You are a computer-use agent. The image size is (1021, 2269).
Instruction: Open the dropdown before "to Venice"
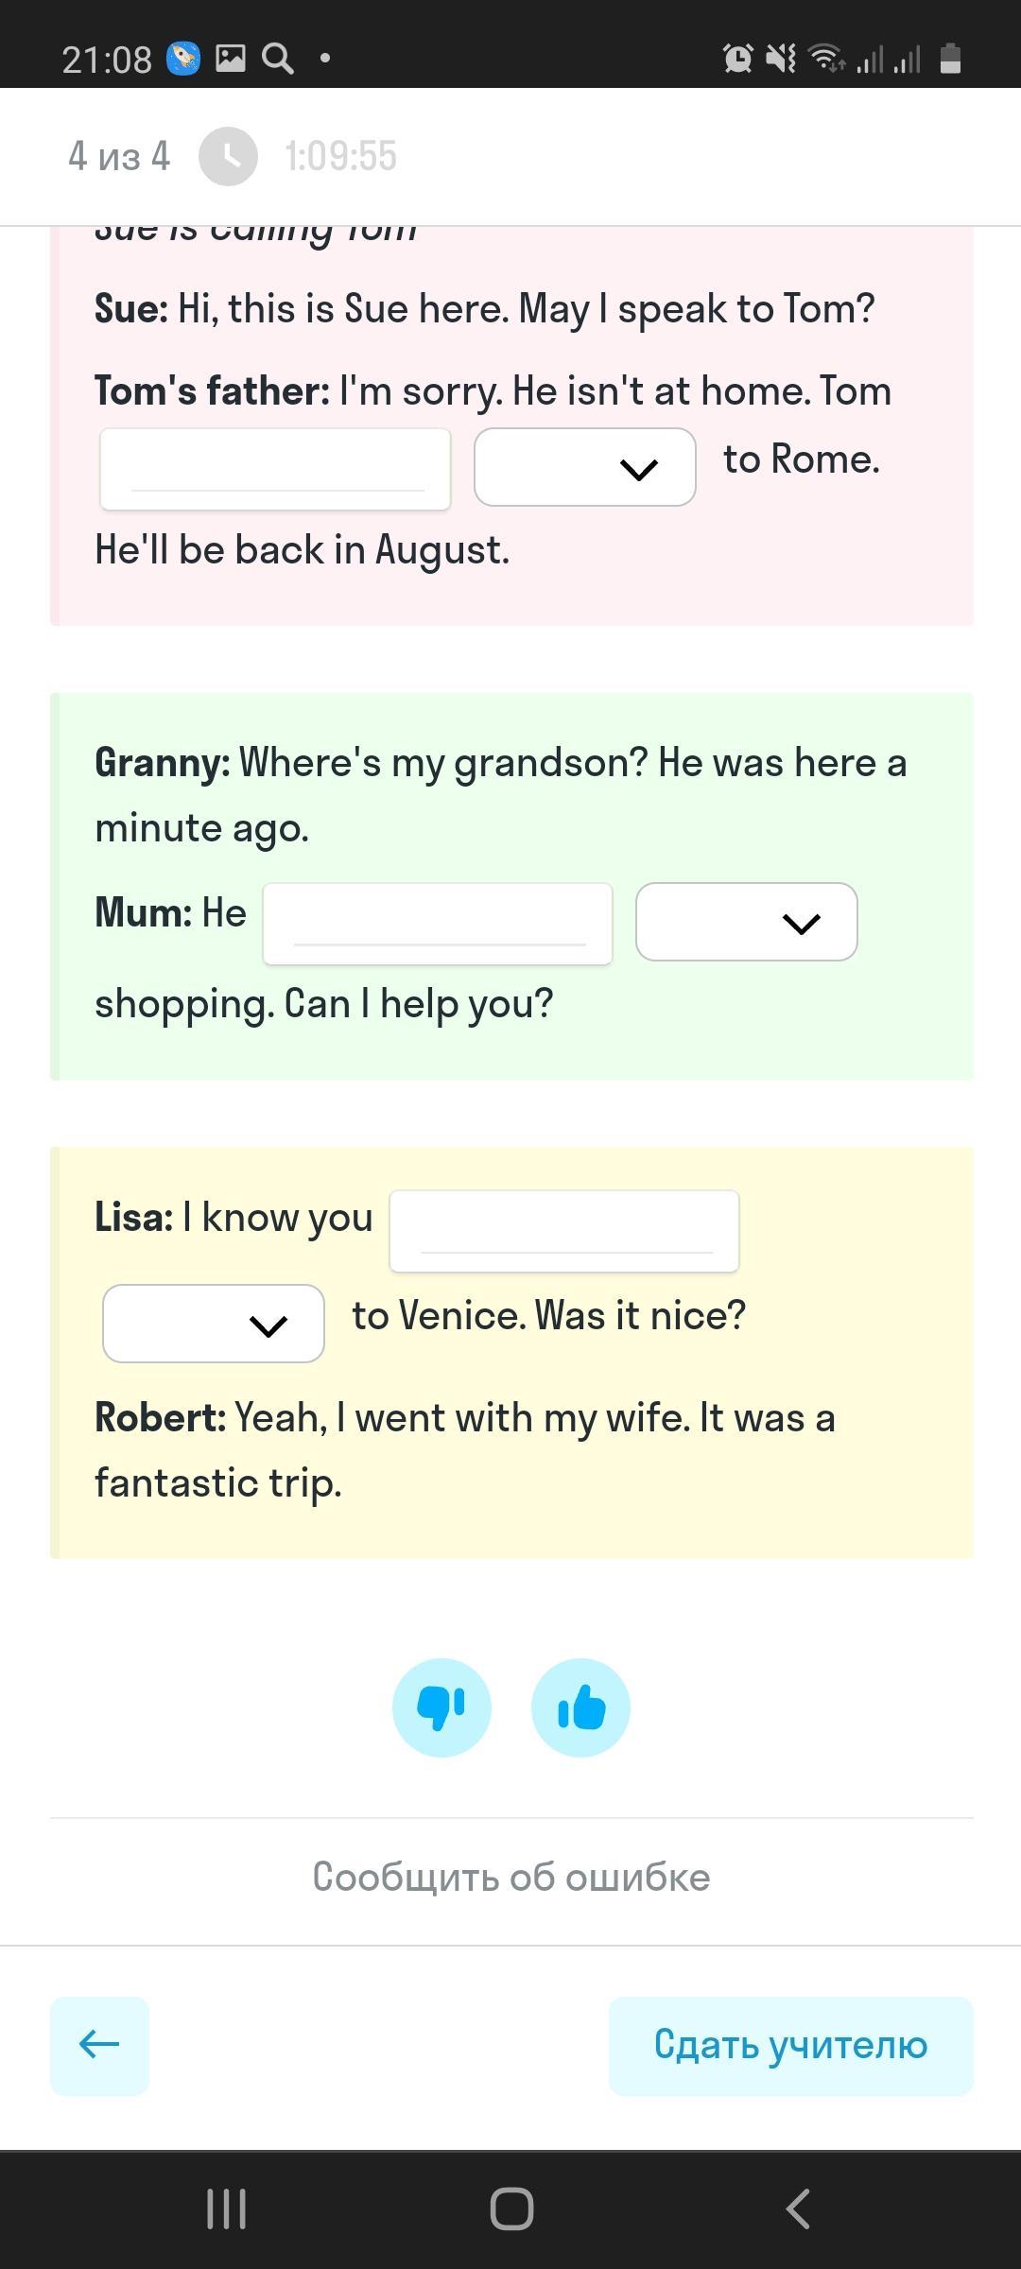(x=214, y=1324)
